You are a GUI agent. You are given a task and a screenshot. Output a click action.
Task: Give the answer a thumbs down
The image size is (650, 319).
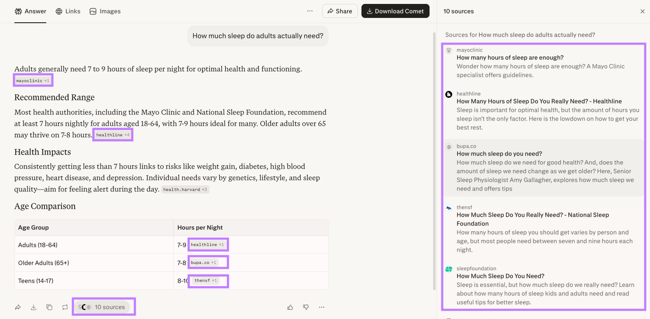[306, 307]
